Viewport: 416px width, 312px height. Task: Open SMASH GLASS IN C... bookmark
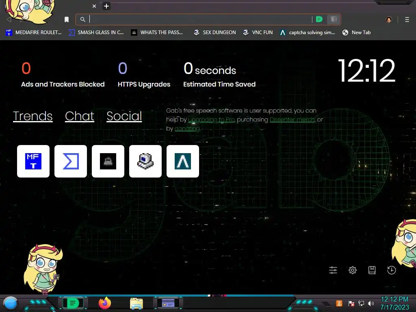click(96, 32)
